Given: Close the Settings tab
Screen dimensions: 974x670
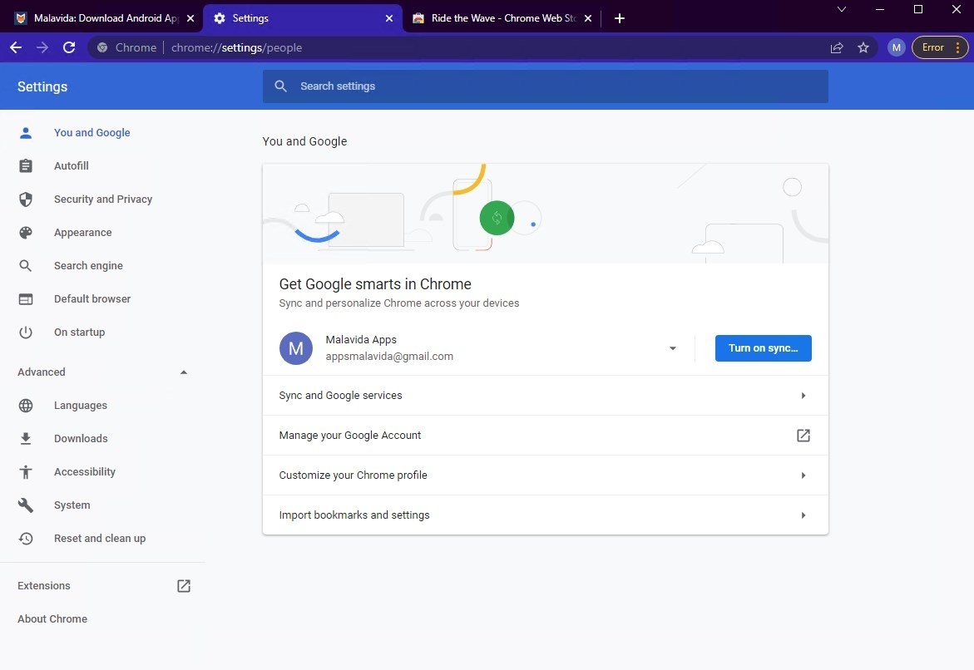Looking at the screenshot, I should [x=389, y=18].
